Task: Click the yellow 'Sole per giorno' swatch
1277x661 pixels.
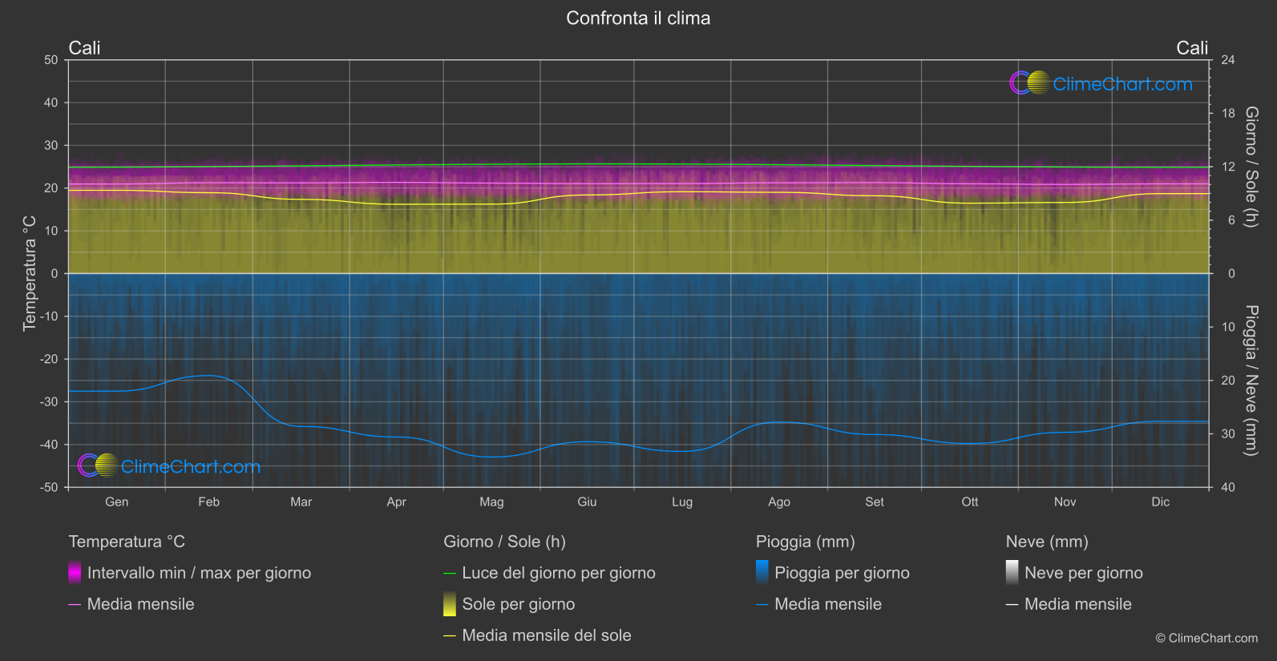Action: 450,604
